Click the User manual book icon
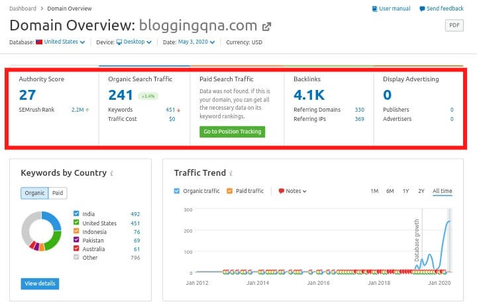Image resolution: width=477 pixels, height=306 pixels. [375, 9]
